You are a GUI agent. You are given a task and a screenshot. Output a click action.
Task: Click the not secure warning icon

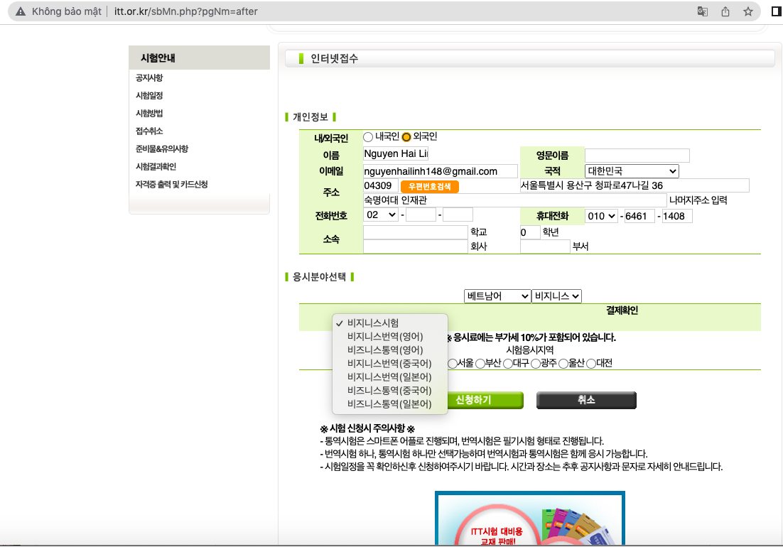20,11
